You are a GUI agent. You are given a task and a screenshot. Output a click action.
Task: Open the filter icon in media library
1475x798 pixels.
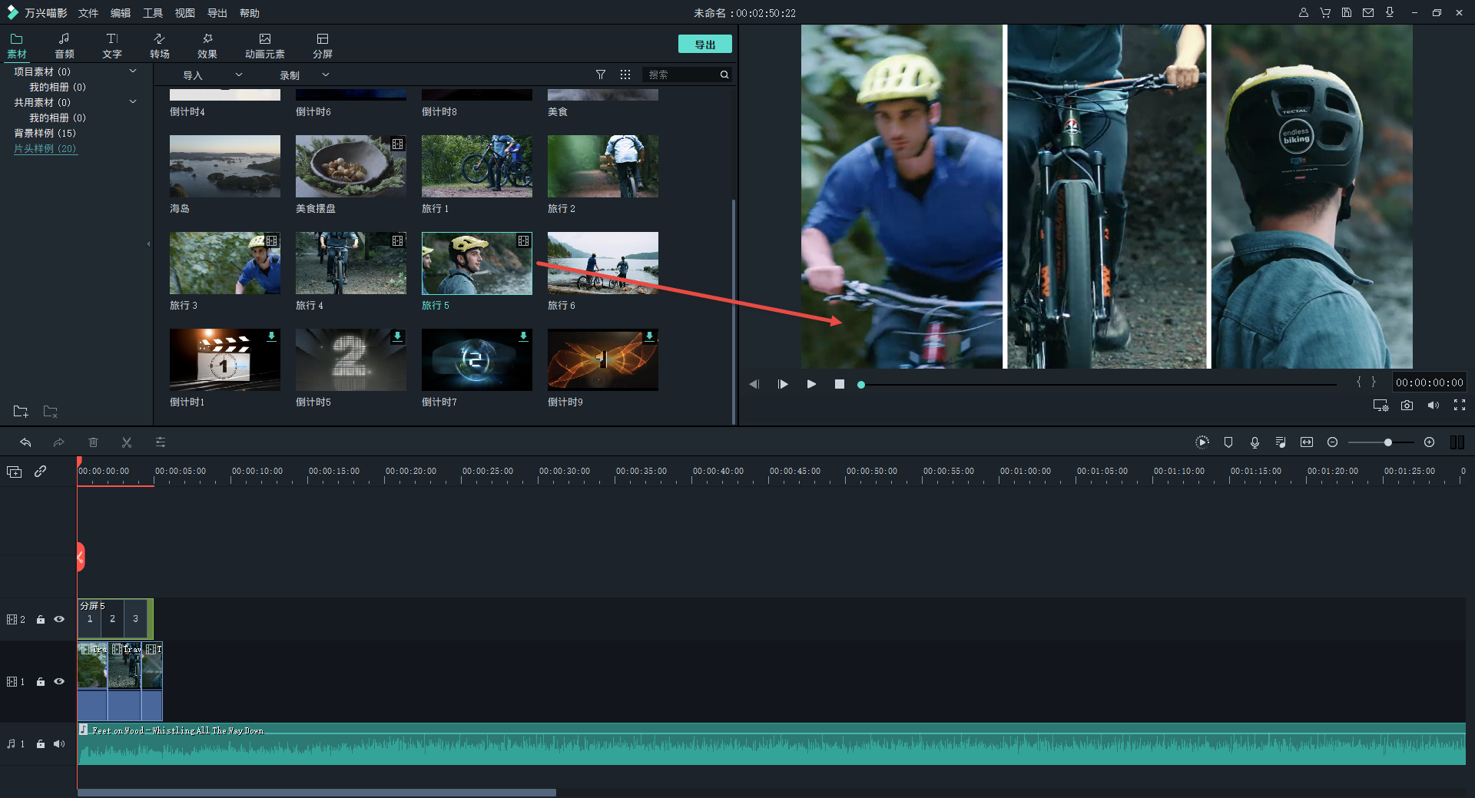[601, 75]
